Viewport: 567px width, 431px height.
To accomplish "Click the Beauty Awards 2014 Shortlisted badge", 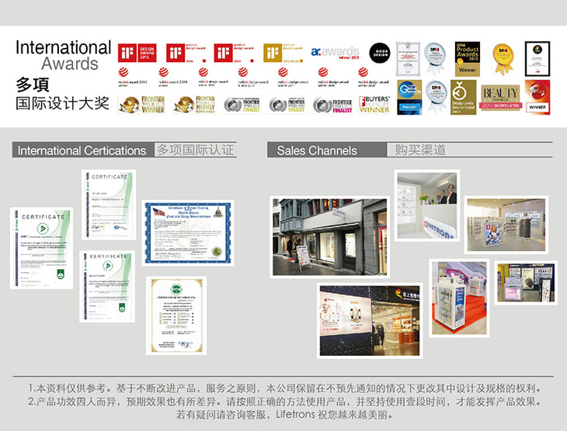I will (500, 98).
